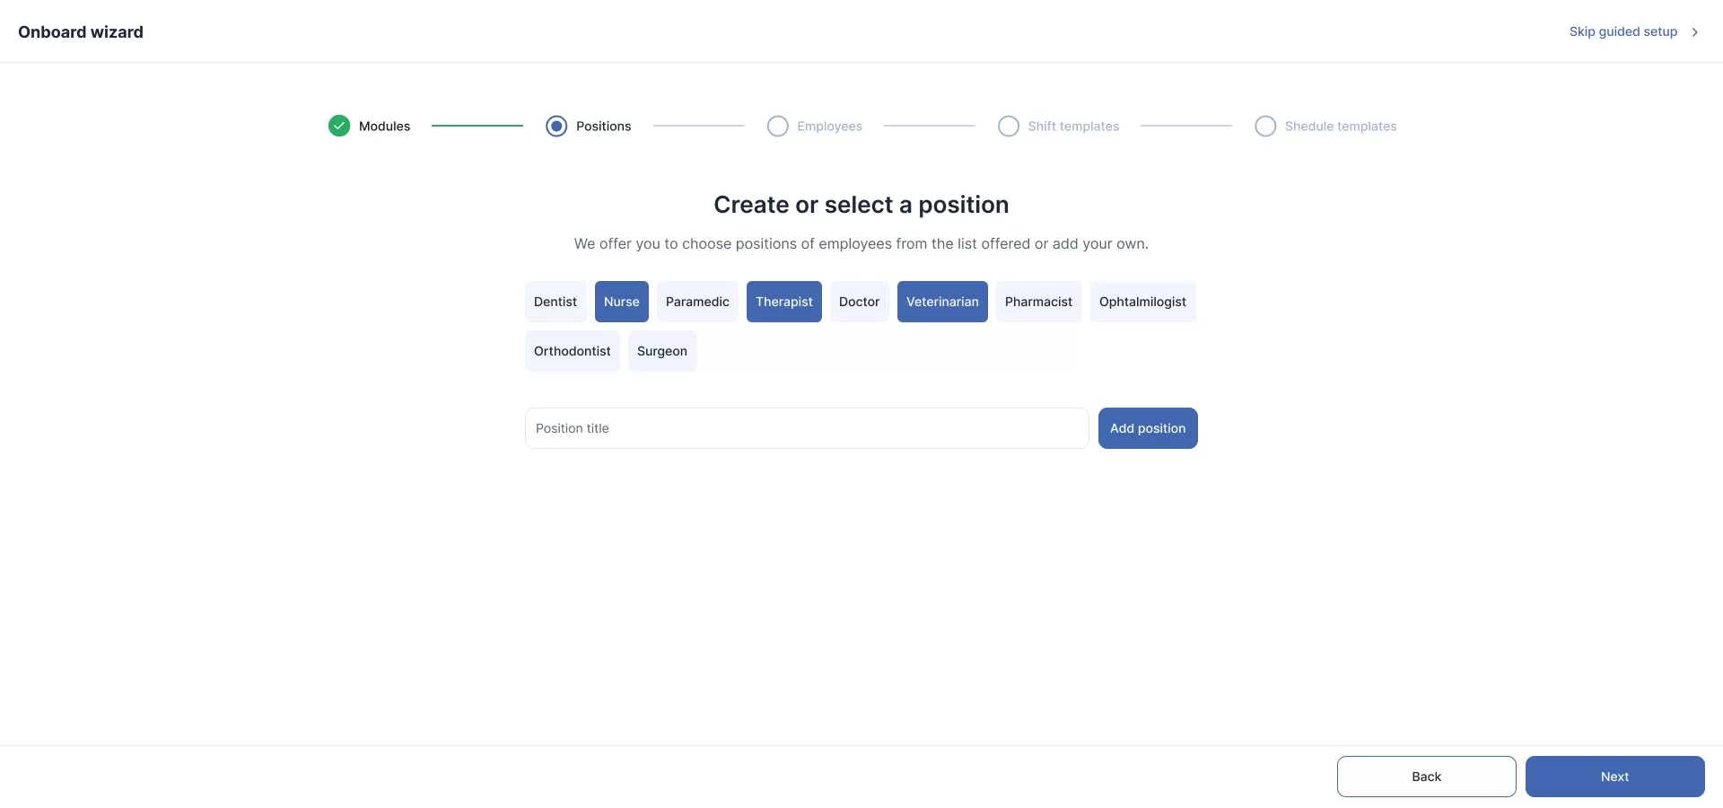Screen dimensions: 1723x808
Task: Enable the Paramedic position chip
Action: [x=697, y=302]
